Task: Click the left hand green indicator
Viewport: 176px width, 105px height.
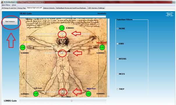Action: [x=23, y=47]
